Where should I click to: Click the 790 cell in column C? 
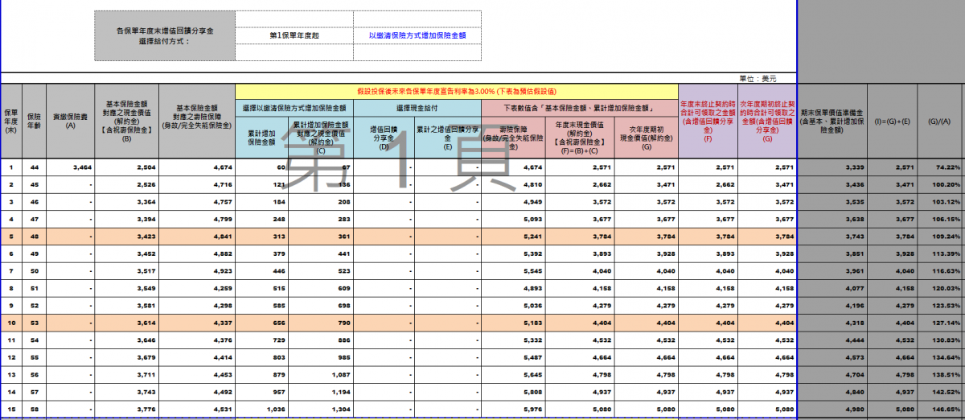click(x=321, y=323)
